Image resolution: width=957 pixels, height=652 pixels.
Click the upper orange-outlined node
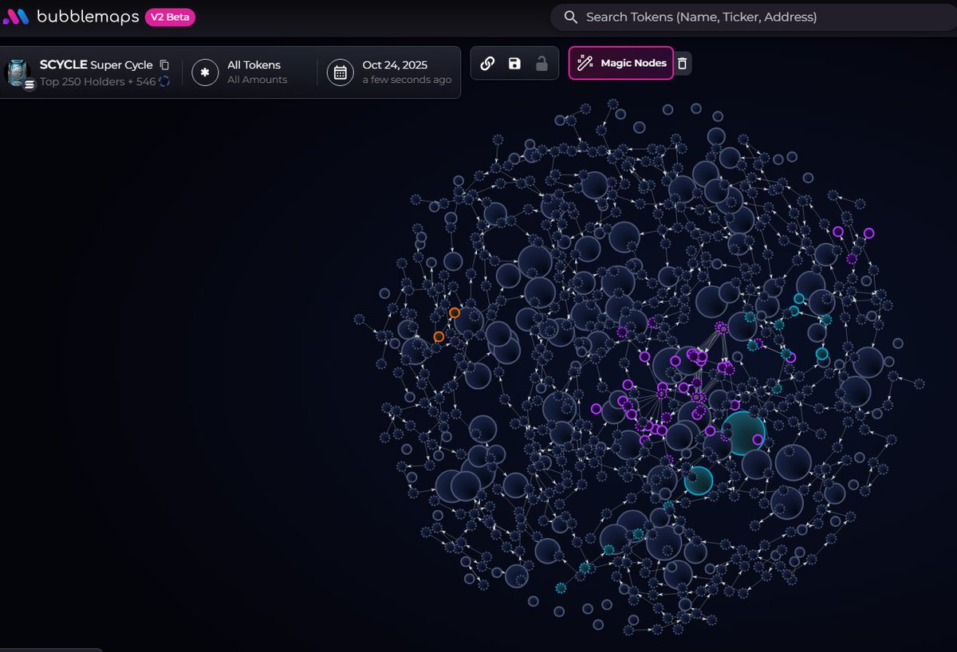[455, 313]
